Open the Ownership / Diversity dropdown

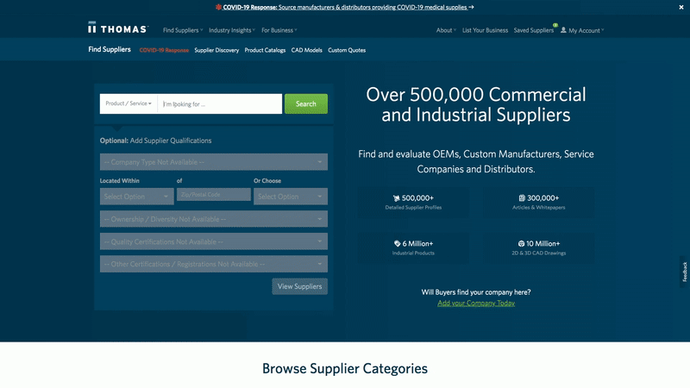tap(213, 219)
